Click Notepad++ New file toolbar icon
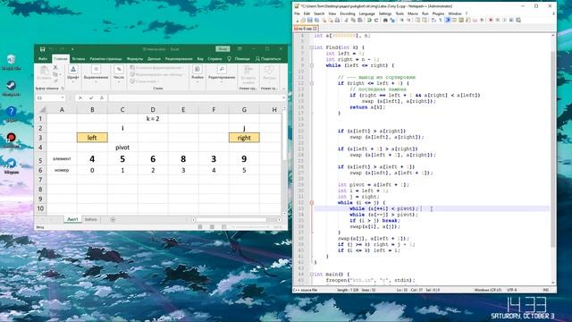Viewport: 572px width, 322px height. click(297, 20)
